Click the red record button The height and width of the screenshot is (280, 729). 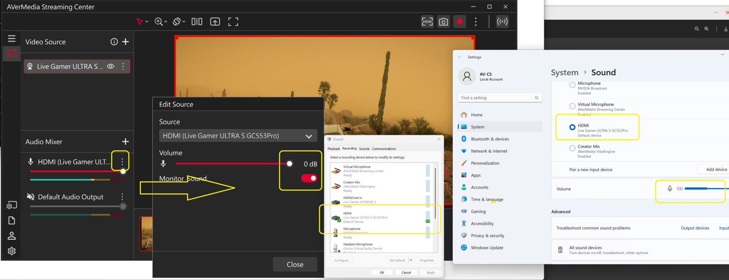[459, 22]
